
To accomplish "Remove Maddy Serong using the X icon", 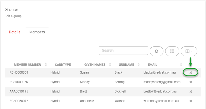I will (190, 82).
